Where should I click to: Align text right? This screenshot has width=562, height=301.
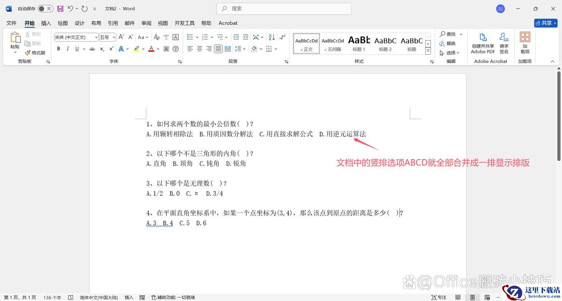click(x=209, y=49)
